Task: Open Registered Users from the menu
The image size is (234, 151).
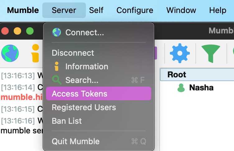Action: 84,107
